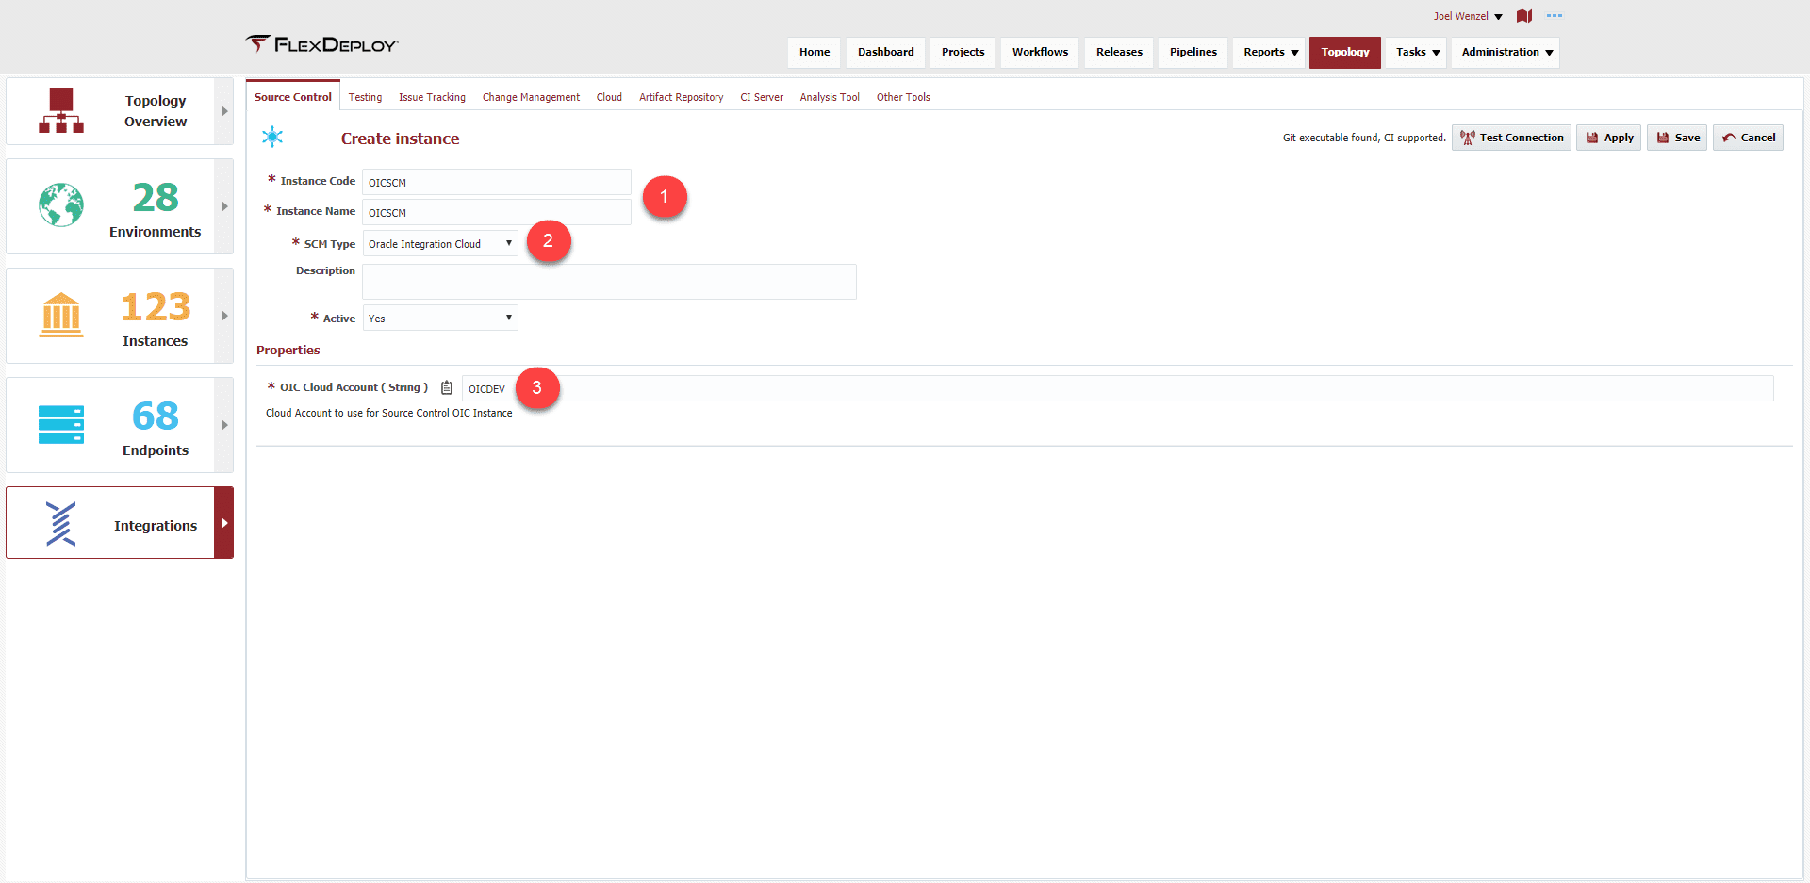Click the Cancel button
The height and width of the screenshot is (883, 1810).
coord(1748,138)
